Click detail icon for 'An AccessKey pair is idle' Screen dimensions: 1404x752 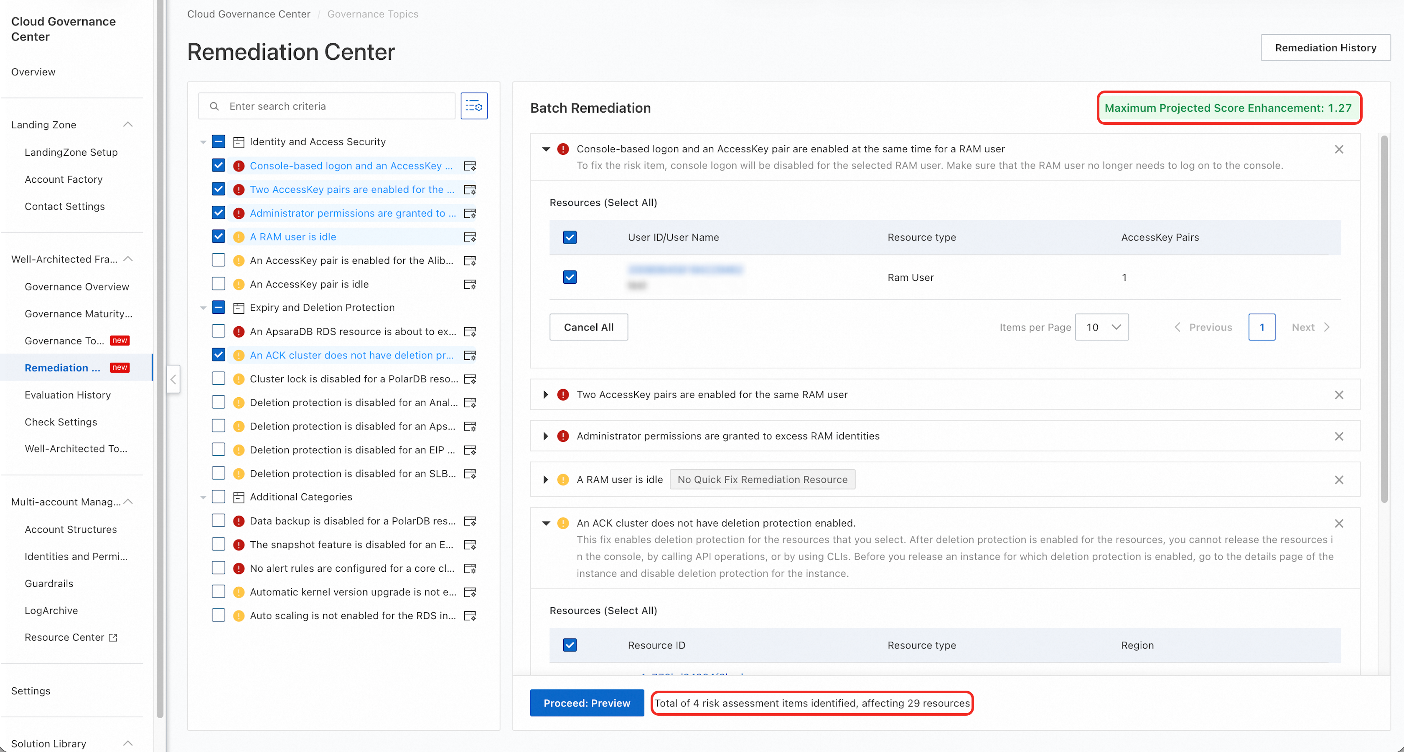[x=469, y=285]
